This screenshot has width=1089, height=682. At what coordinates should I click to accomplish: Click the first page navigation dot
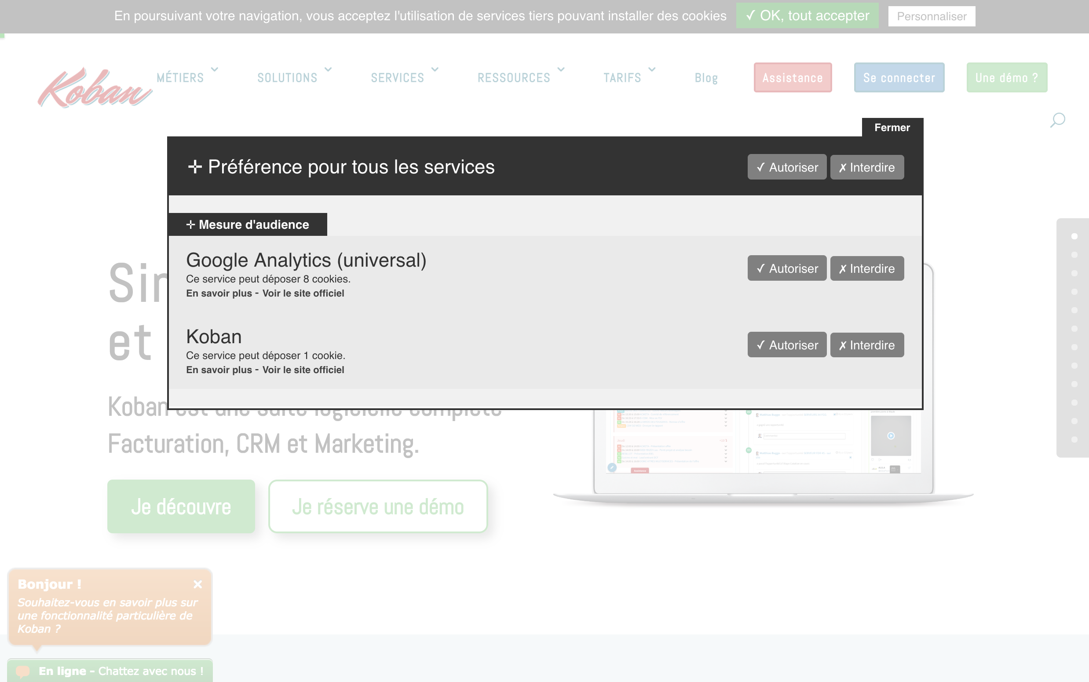(1074, 236)
